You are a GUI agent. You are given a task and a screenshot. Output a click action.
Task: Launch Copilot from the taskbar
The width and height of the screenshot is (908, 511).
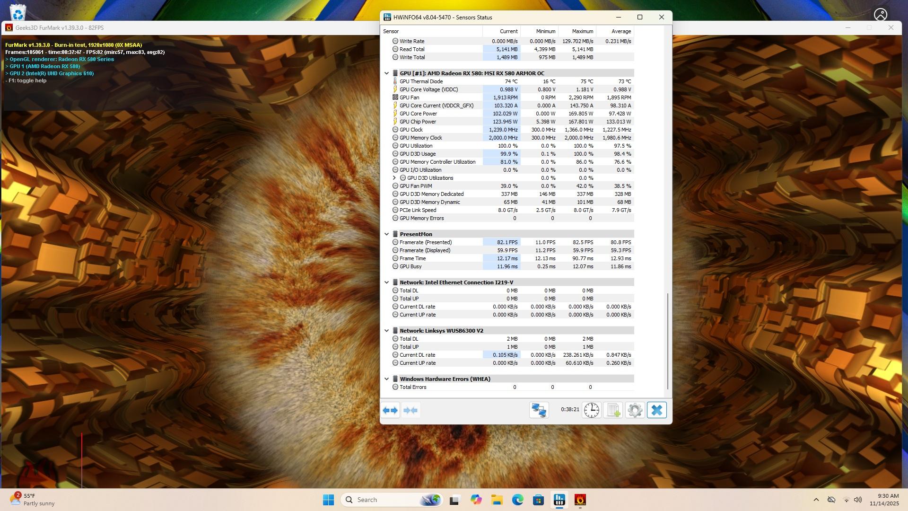476,500
